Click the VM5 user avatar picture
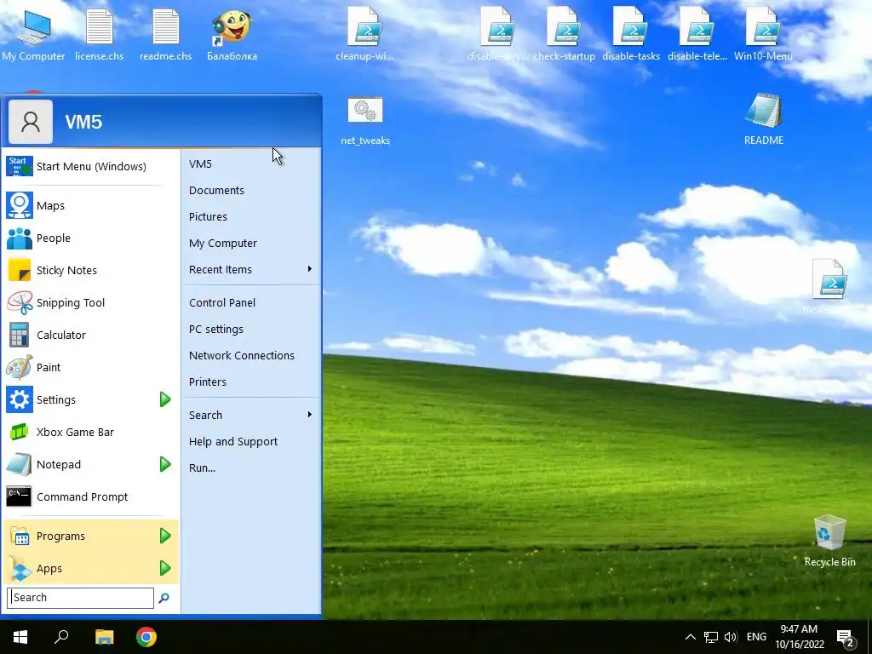The height and width of the screenshot is (654, 872). pos(31,122)
